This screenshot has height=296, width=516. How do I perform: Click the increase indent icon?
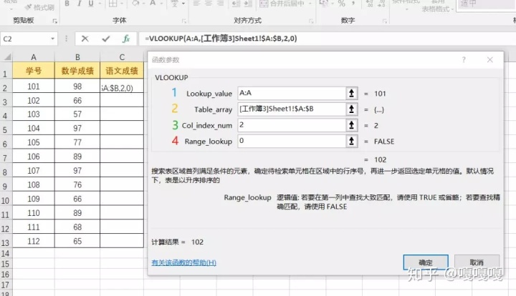(x=248, y=4)
